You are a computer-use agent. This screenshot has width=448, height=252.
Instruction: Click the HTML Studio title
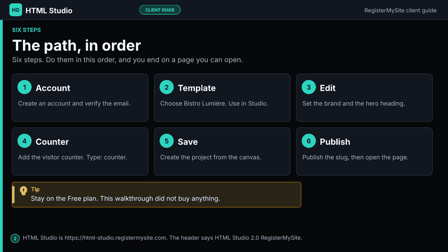[49, 11]
